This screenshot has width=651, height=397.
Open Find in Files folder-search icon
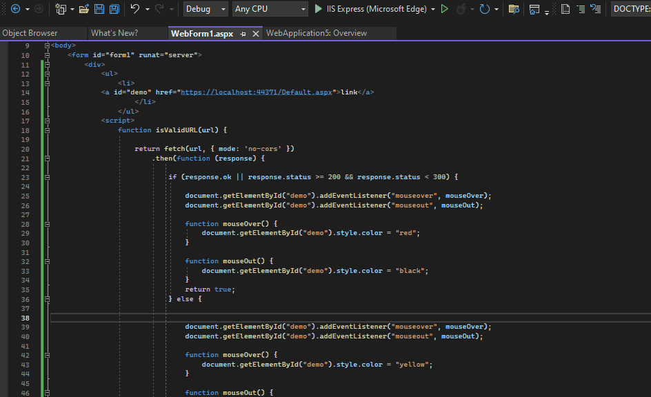pos(514,9)
